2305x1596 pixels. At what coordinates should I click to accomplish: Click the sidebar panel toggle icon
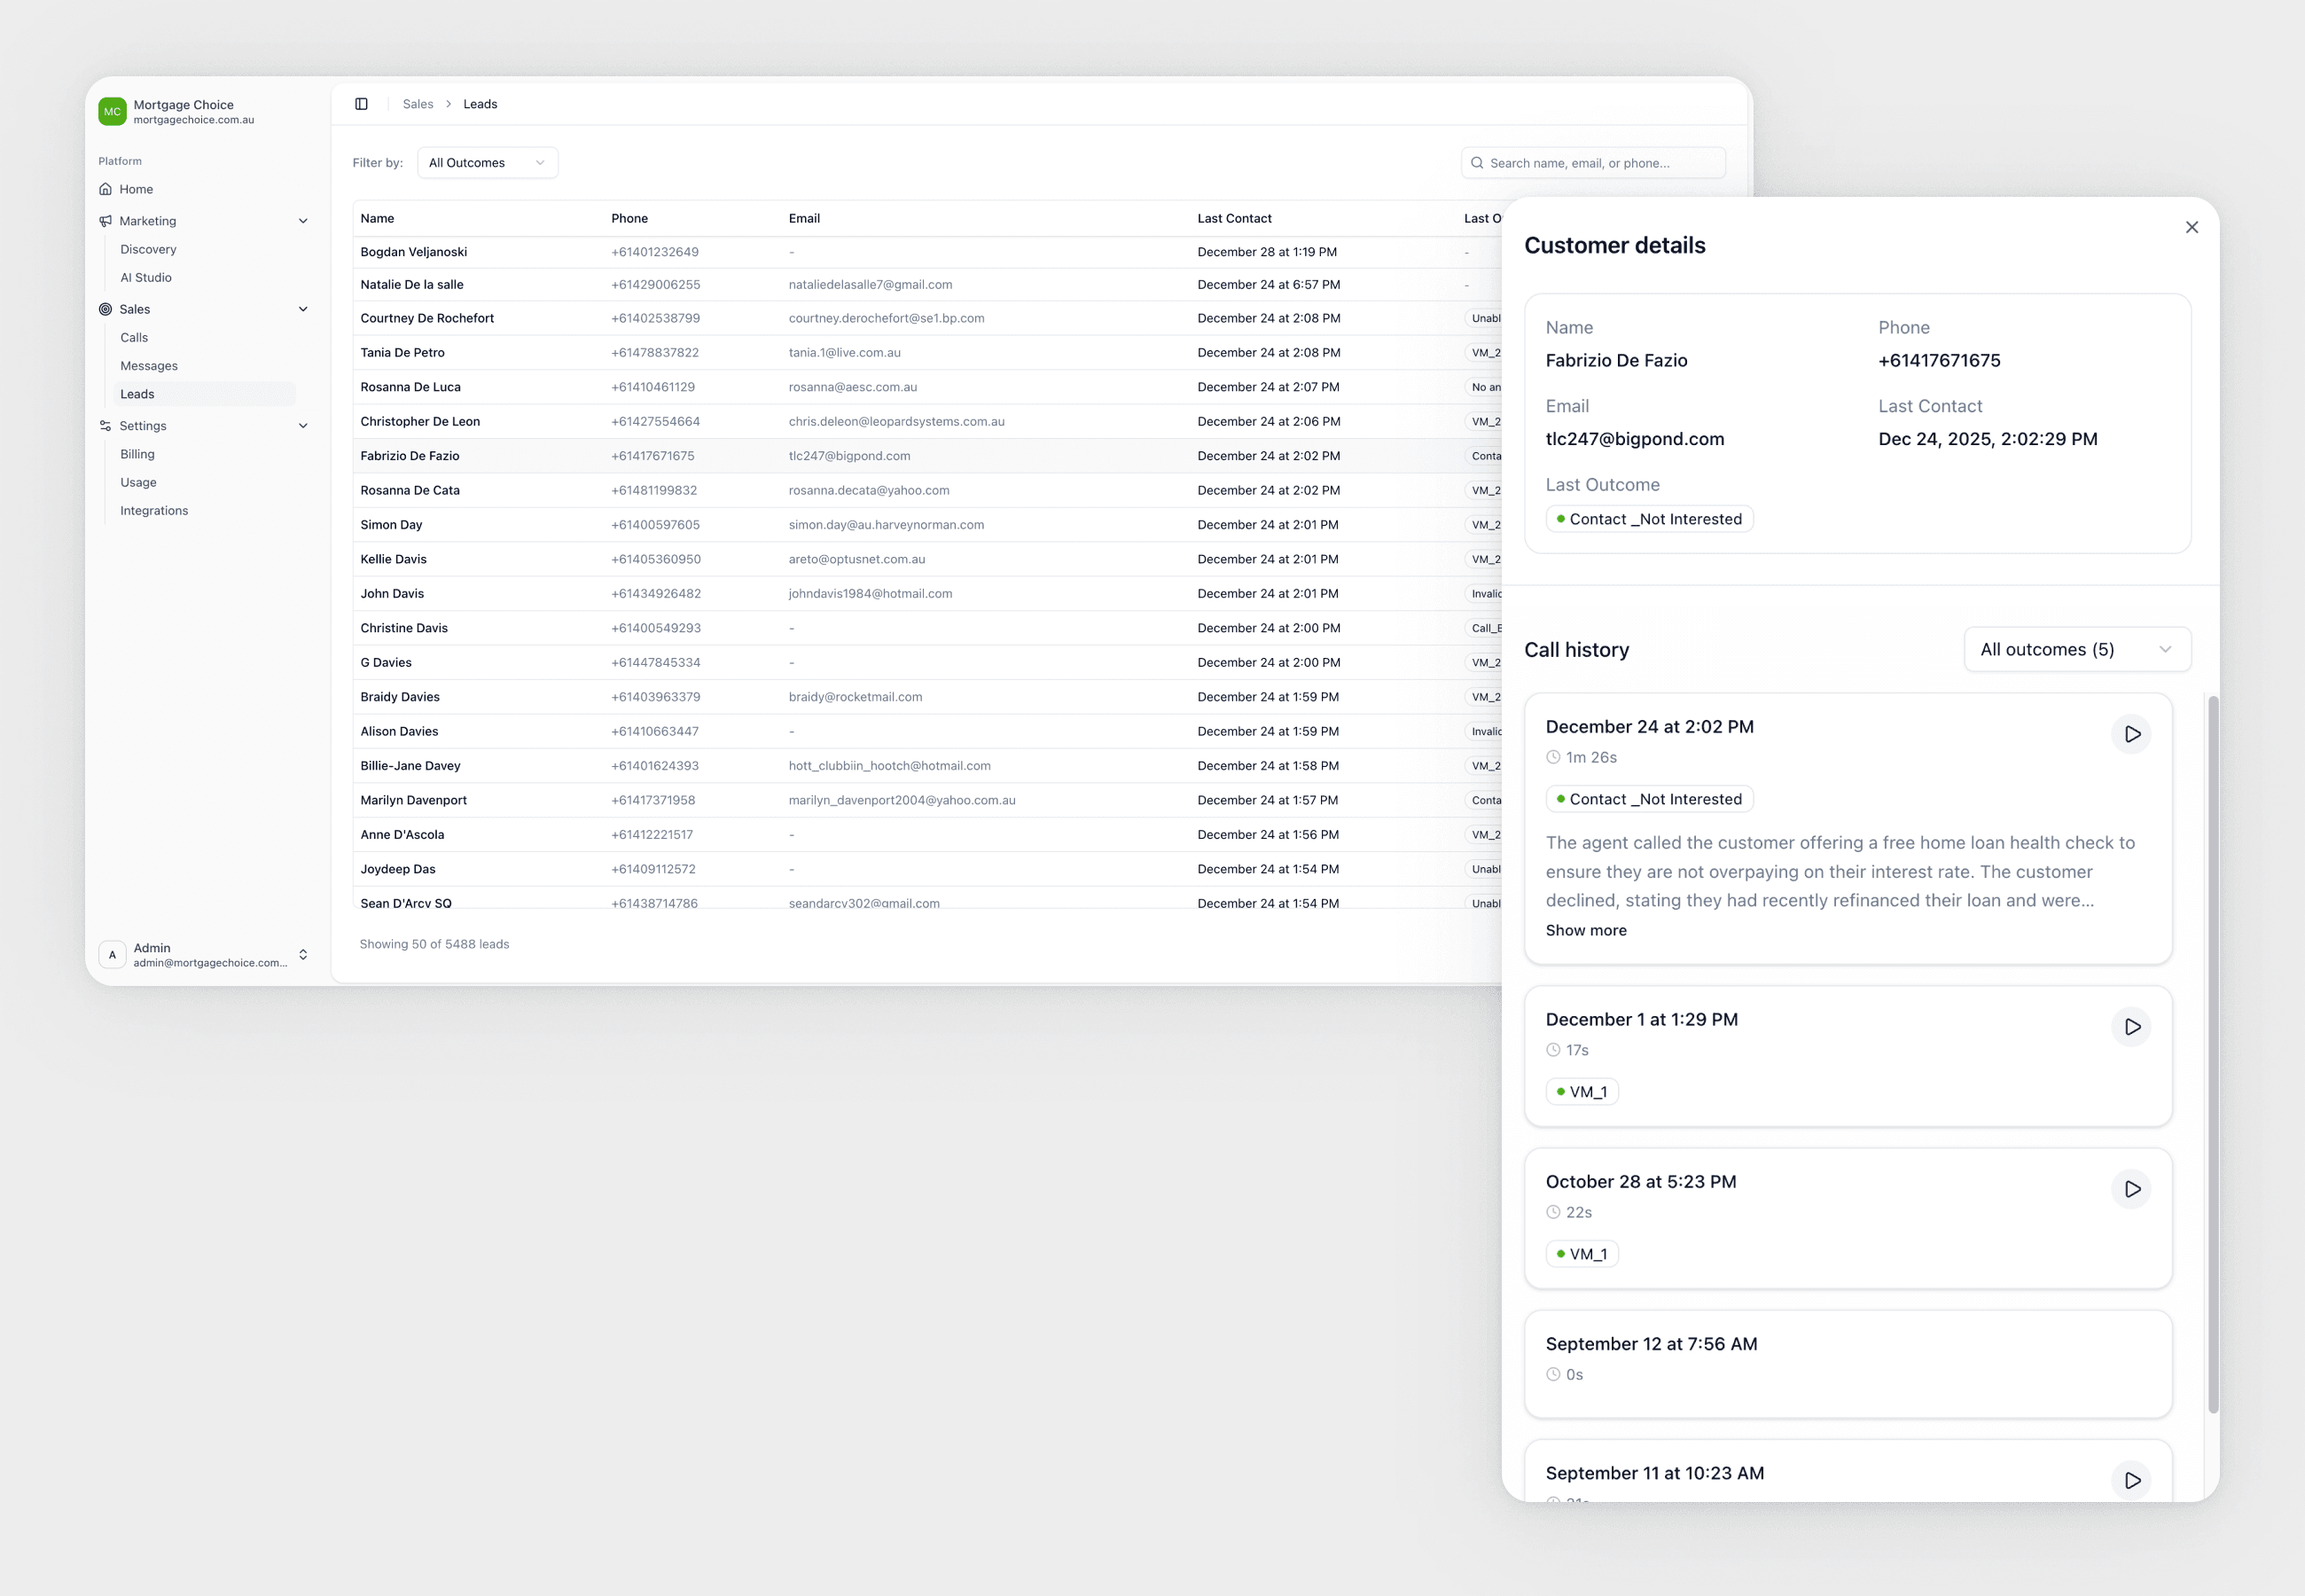(x=361, y=103)
